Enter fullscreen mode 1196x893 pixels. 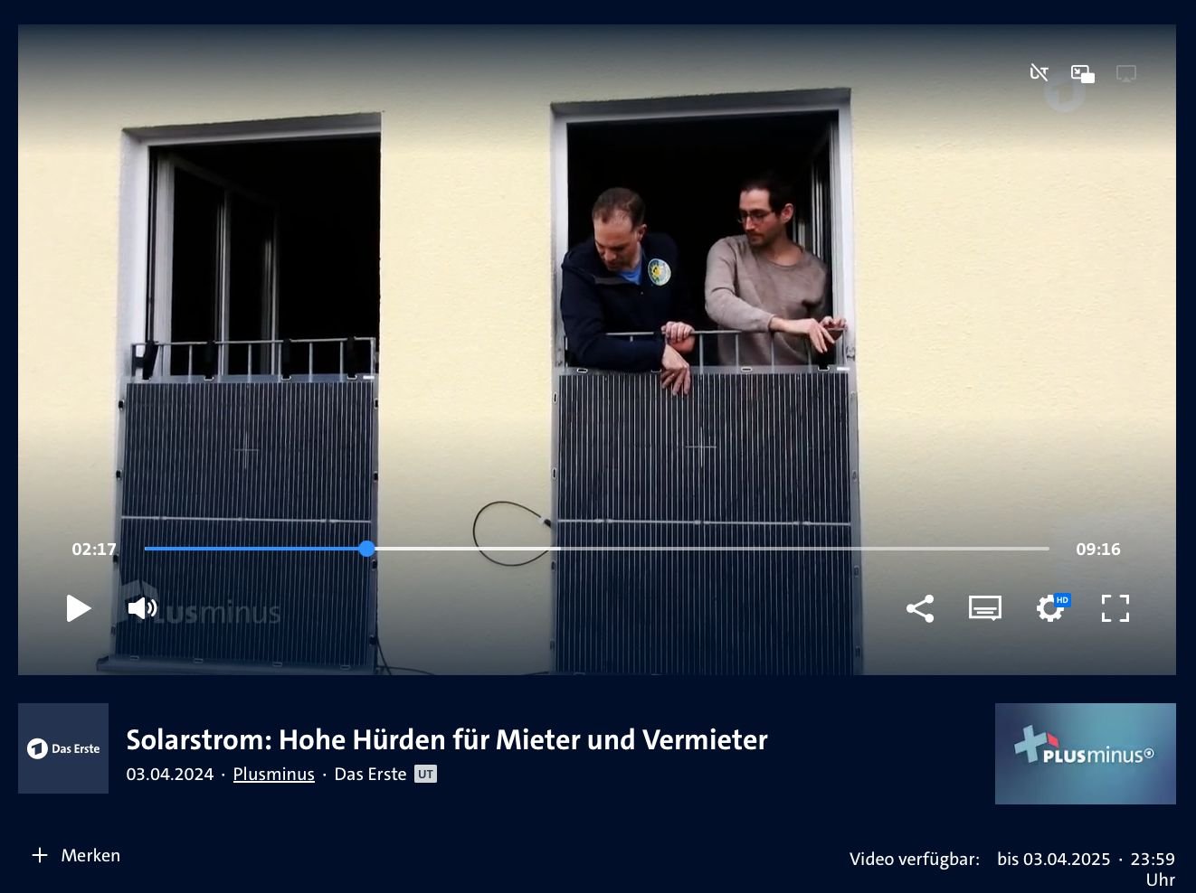point(1115,608)
